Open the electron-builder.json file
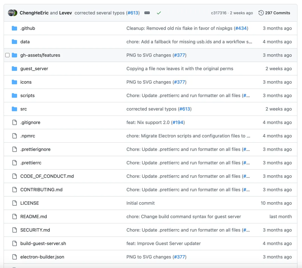Screen dimensions: 302x268 [x=42, y=257]
